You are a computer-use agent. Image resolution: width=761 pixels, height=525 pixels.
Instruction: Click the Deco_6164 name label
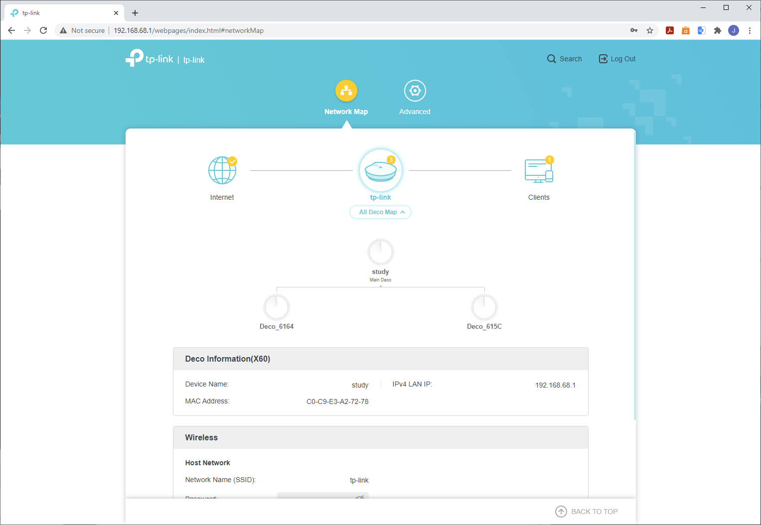point(277,326)
